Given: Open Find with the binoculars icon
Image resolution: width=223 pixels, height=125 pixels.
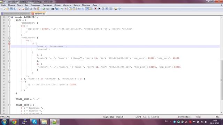Looking at the screenshot, I should [53, 9].
